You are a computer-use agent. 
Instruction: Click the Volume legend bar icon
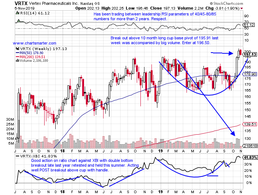[x=17, y=61]
